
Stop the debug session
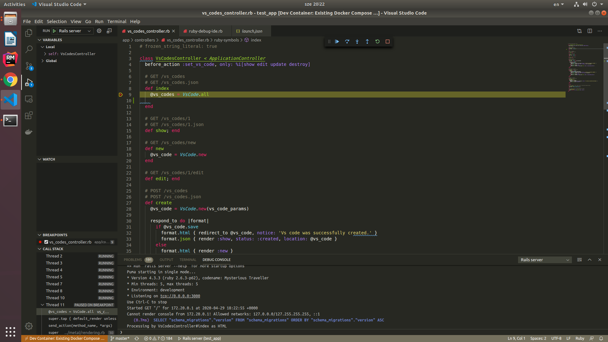388,41
